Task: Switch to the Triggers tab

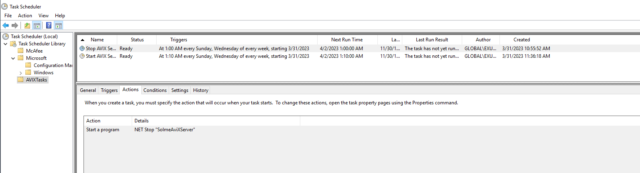Action: pyautogui.click(x=109, y=90)
